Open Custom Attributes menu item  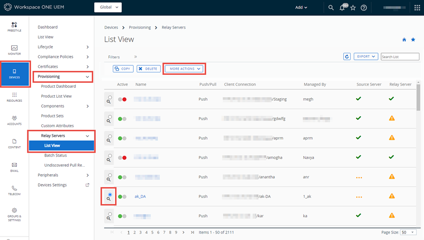point(57,126)
